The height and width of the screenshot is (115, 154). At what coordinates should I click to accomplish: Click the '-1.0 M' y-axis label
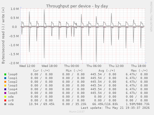pos(14,45)
